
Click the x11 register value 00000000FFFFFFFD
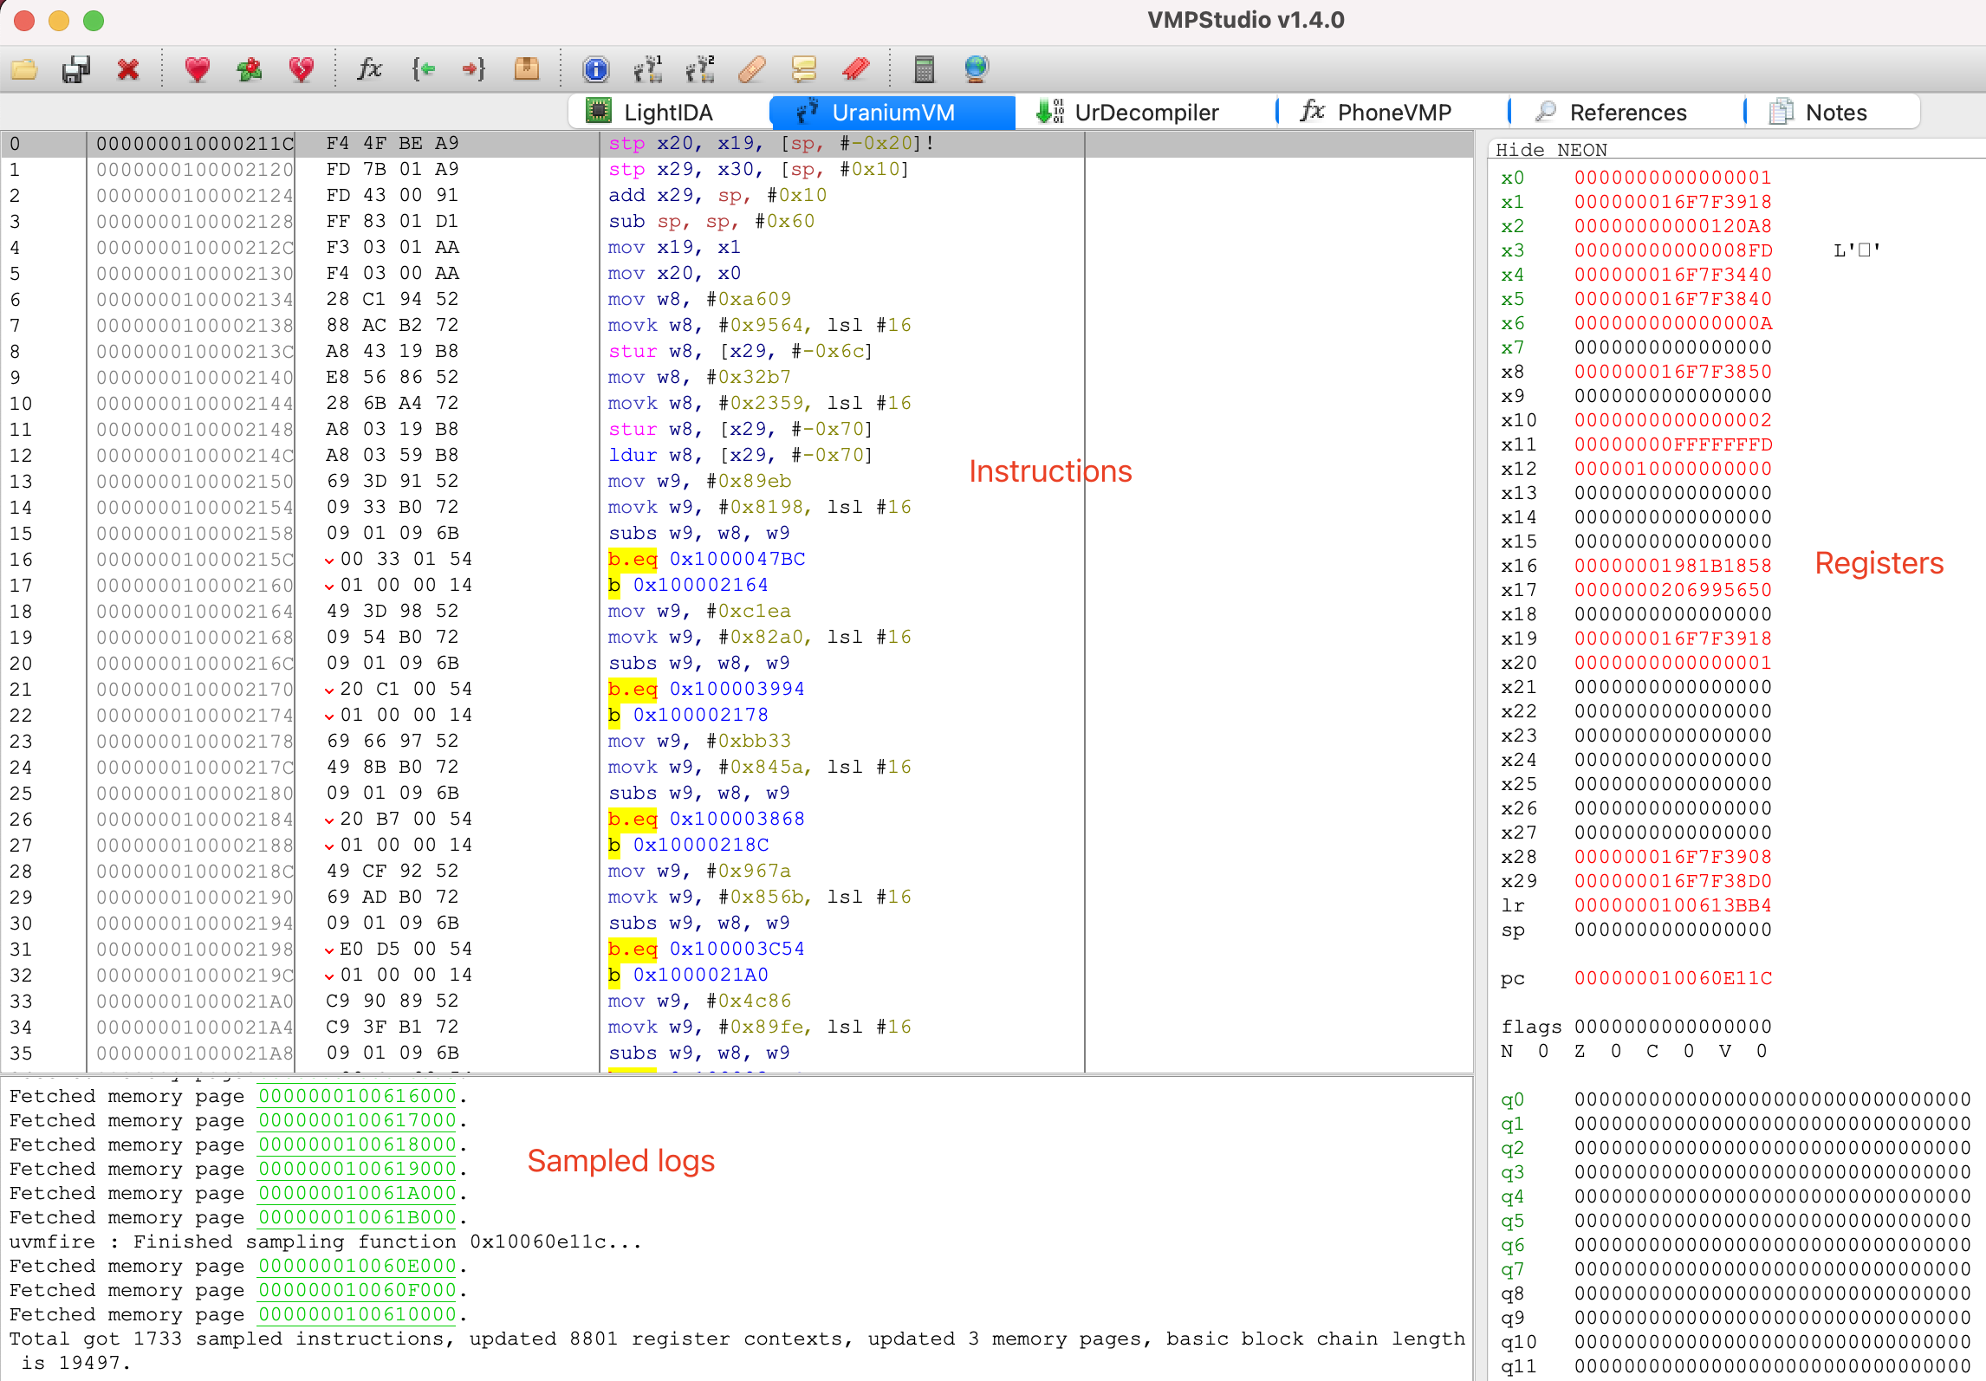point(1673,444)
